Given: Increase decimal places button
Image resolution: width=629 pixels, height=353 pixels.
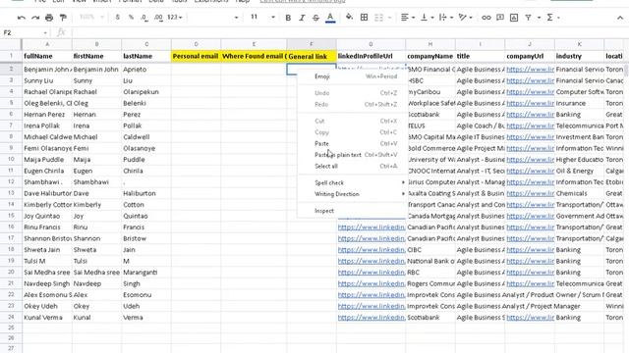Looking at the screenshot, I should tap(158, 18).
